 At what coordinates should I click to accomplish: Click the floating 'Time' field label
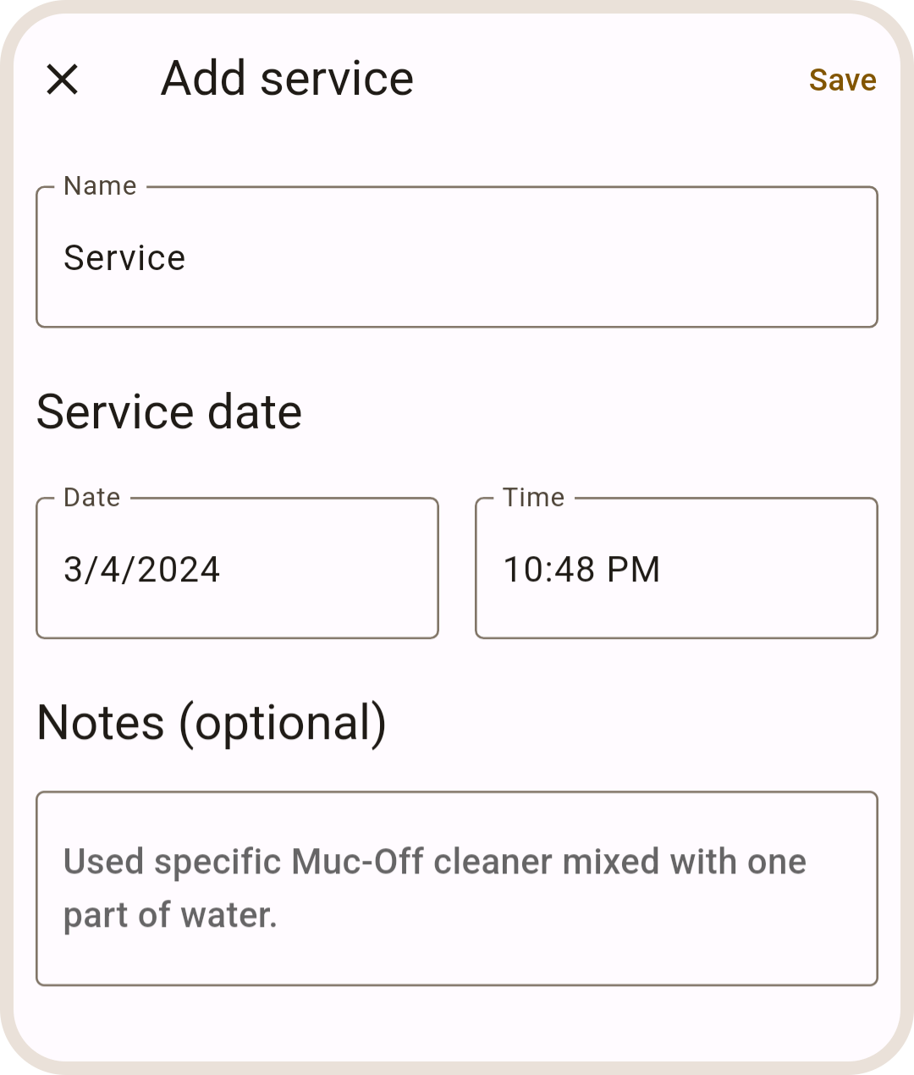pyautogui.click(x=533, y=498)
